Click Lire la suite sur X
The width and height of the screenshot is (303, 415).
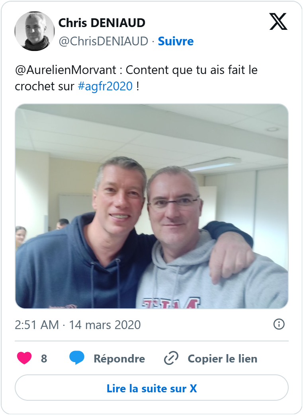pos(151,388)
